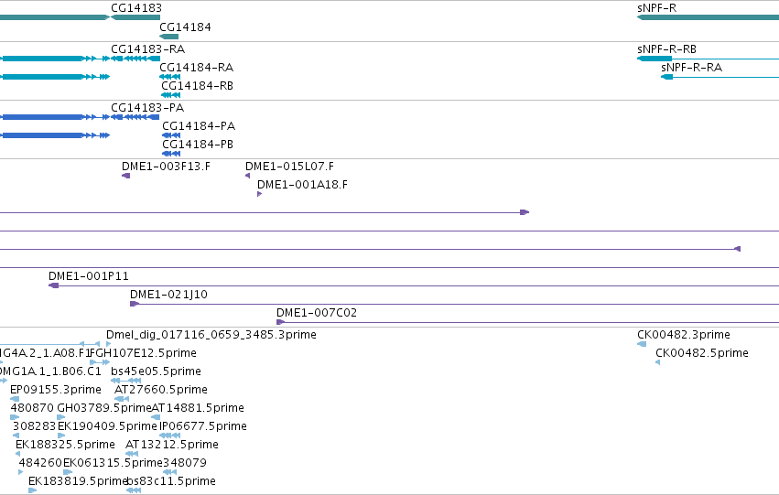Click the CG14184-PB protein glyph

point(171,154)
